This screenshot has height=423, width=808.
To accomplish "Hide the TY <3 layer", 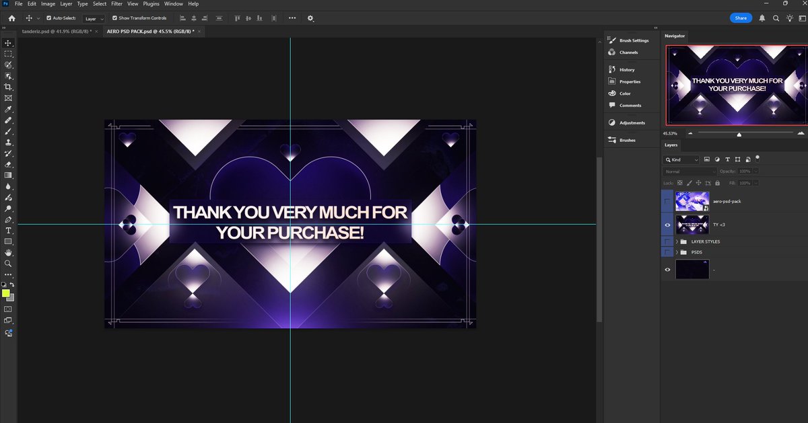I will [x=667, y=224].
